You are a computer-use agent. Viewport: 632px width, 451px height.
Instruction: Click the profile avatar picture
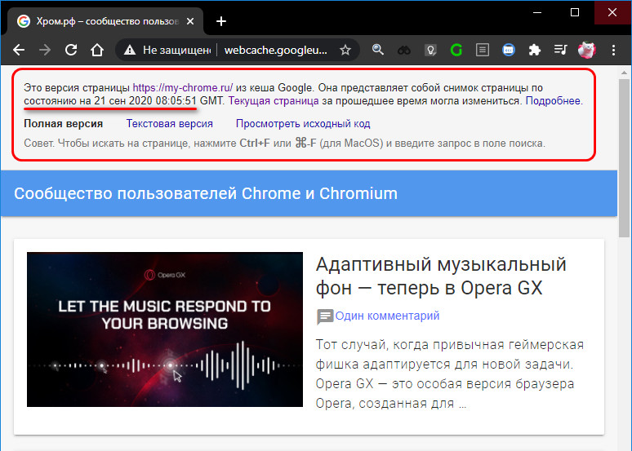click(587, 50)
